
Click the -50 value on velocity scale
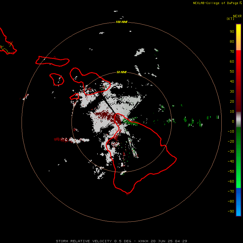231,171
